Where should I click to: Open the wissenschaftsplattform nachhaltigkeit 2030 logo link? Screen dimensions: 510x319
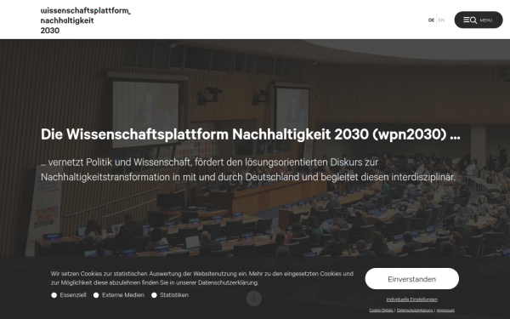pos(86,20)
